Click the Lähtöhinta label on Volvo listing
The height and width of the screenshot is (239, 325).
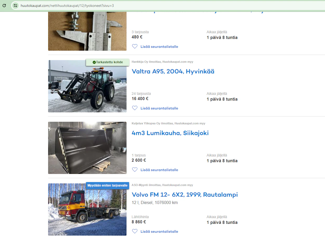[x=140, y=217]
